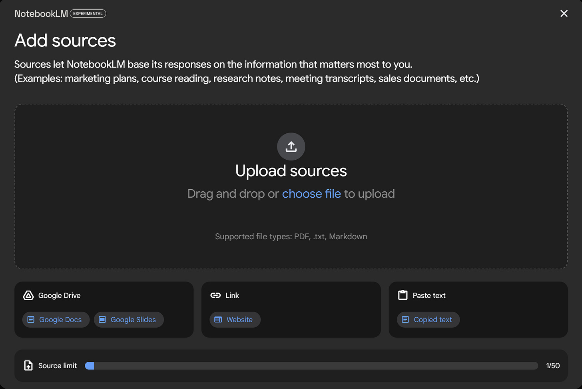The width and height of the screenshot is (582, 389).
Task: Add Copied text as a source
Action: point(428,320)
